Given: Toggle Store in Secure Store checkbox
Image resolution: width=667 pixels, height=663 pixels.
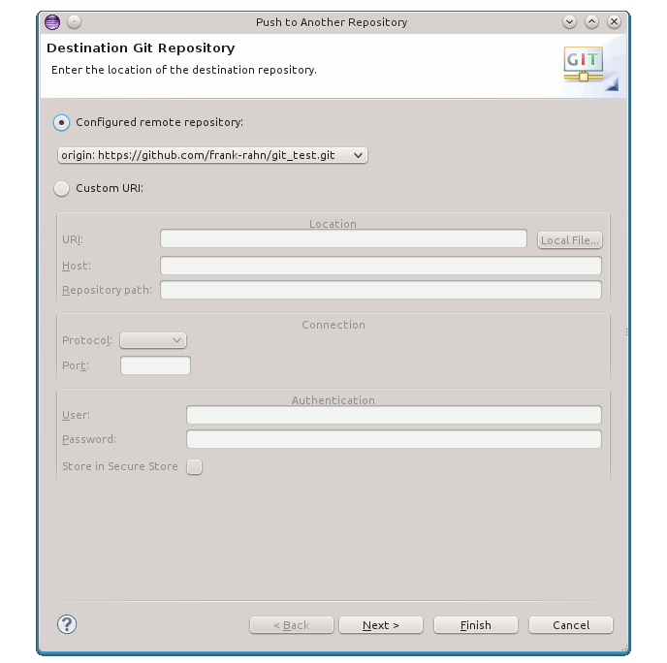Looking at the screenshot, I should (195, 466).
